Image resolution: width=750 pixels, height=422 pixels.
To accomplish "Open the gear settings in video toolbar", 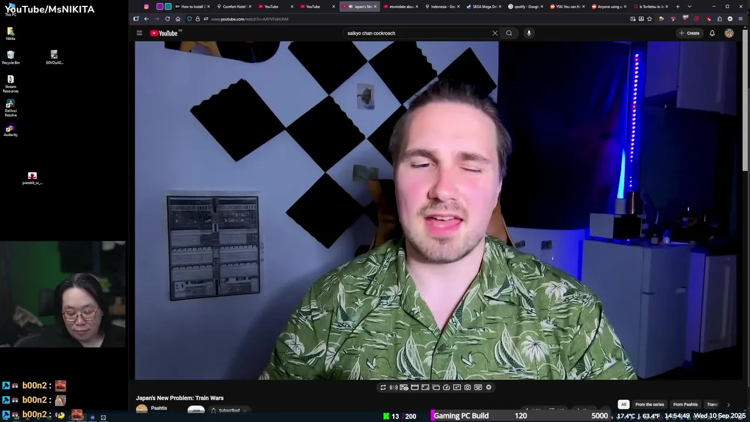I will 489,387.
